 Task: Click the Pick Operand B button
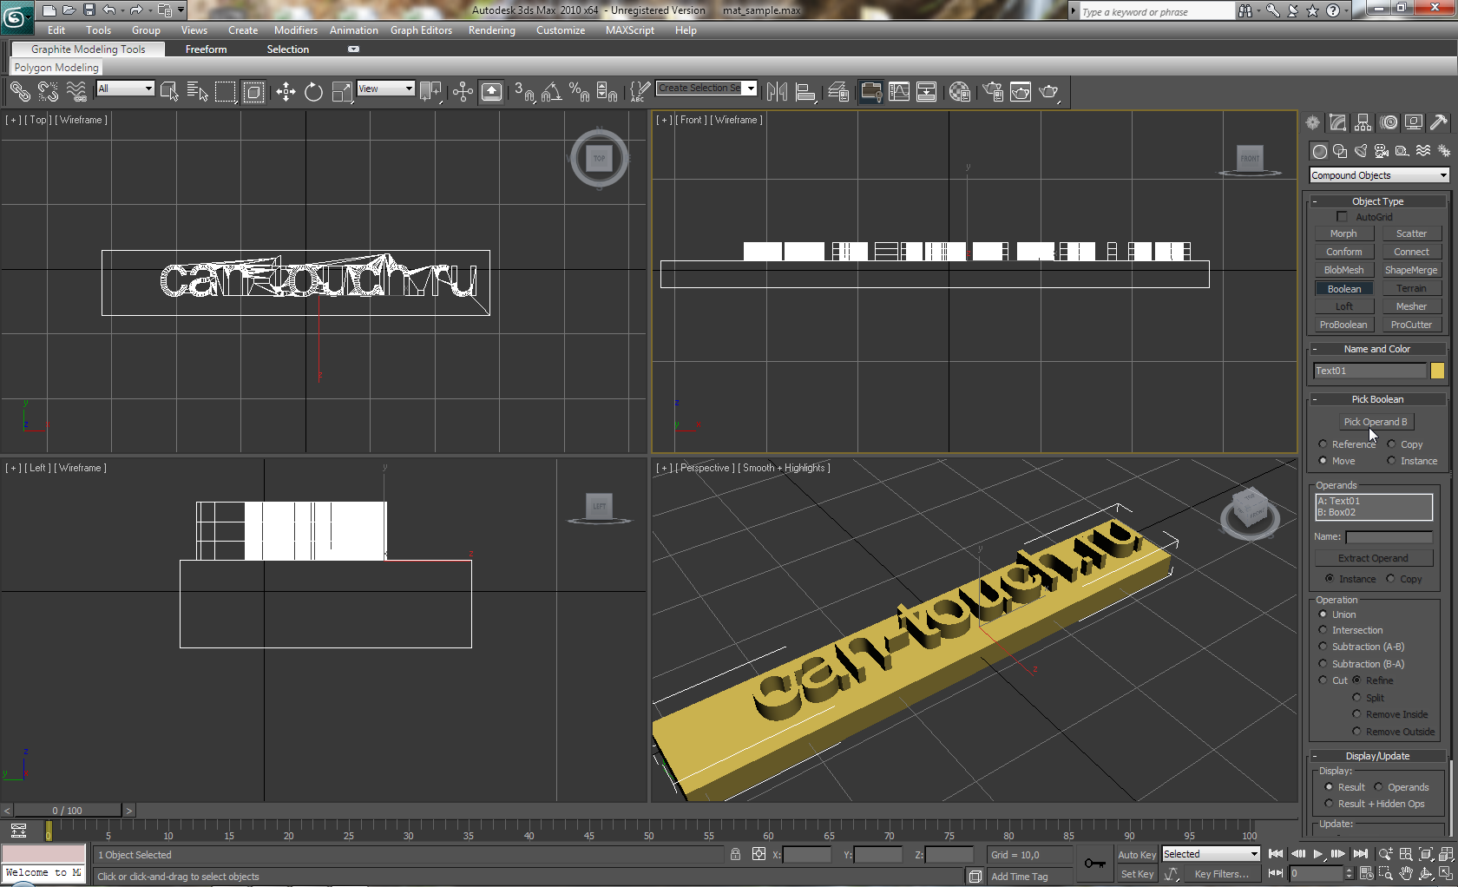(x=1376, y=422)
